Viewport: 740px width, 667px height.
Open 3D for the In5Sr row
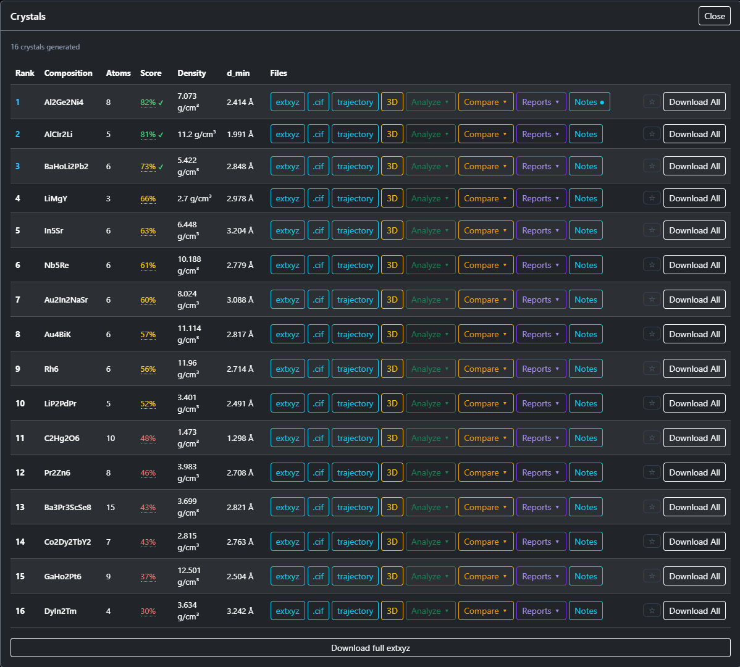click(x=392, y=230)
